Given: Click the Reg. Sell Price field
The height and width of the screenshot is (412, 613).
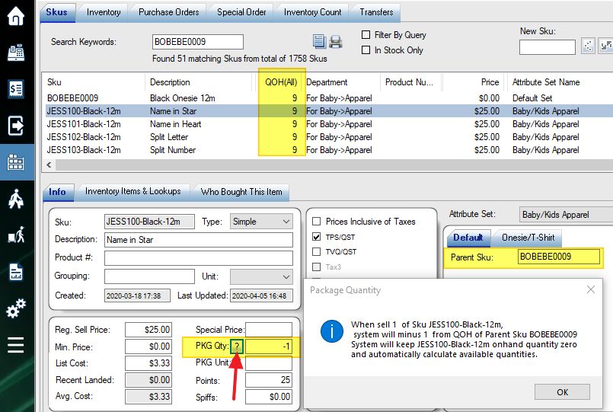Looking at the screenshot, I should point(148,330).
